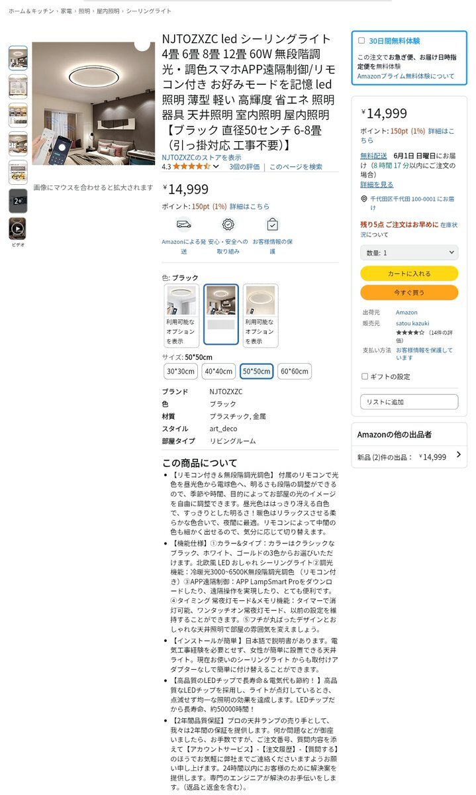476x795 pixels.
Task: Open the add to list dropdown
Action: click(x=409, y=401)
